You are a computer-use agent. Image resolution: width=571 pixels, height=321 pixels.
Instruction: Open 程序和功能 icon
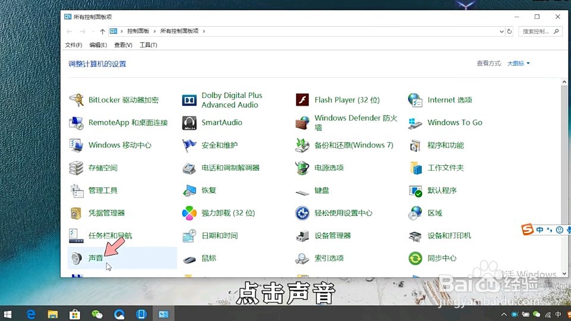click(x=415, y=146)
